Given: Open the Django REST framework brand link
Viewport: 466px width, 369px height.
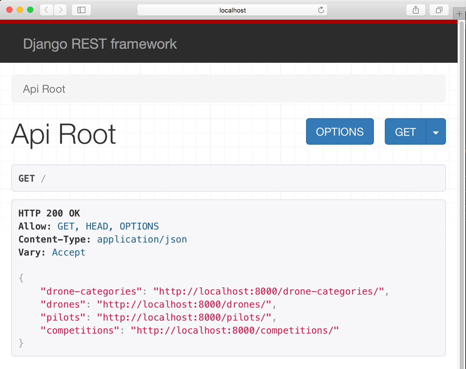Looking at the screenshot, I should (100, 44).
